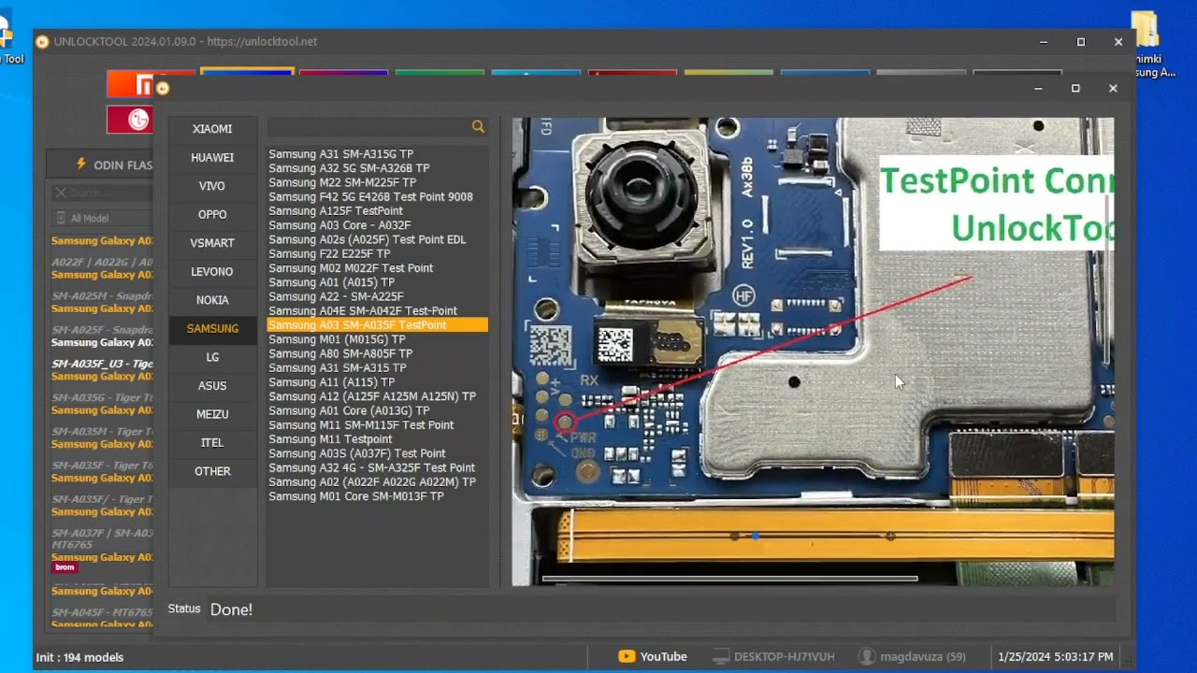Select the OTHER brand tab
Screen dimensions: 1197x673
(212, 471)
